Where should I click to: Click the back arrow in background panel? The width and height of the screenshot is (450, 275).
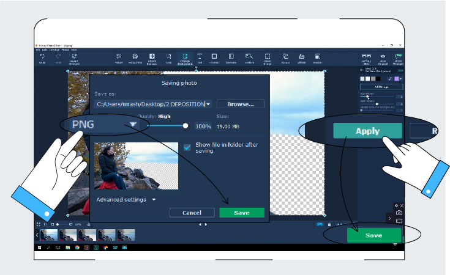(x=362, y=70)
